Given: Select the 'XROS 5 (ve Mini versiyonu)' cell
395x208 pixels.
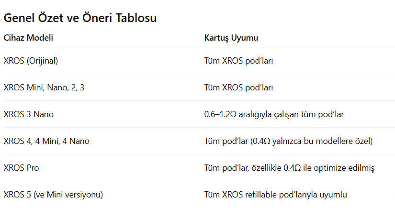Looking at the screenshot, I should pyautogui.click(x=53, y=195).
